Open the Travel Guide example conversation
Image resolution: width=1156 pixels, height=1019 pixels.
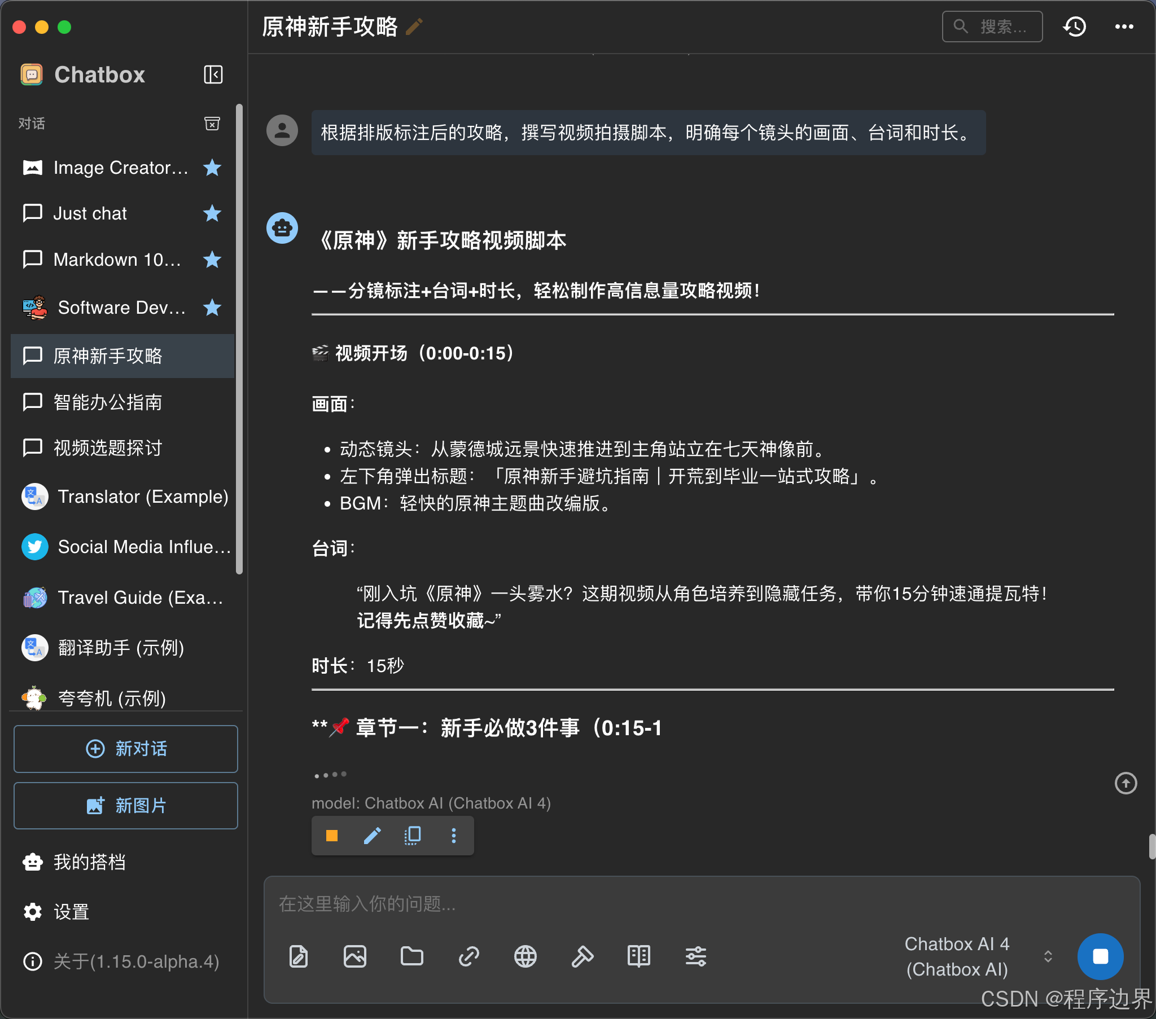coord(122,597)
